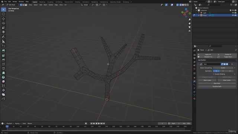Open the Global transform orientation dropdown
238x134 pixels.
[86, 5]
